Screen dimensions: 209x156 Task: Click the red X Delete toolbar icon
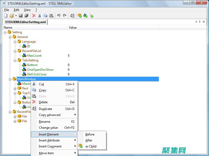(34, 16)
